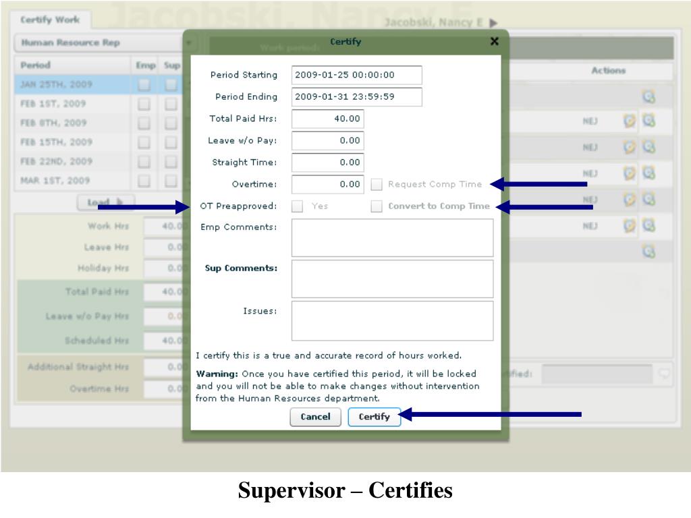Click inside the Issues text box
The height and width of the screenshot is (518, 691).
click(x=392, y=320)
